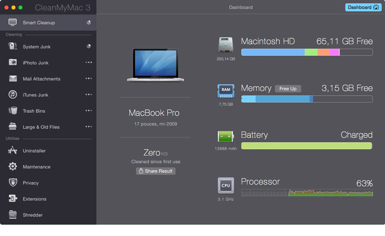Click the Share Result button
The width and height of the screenshot is (385, 236).
(x=156, y=171)
